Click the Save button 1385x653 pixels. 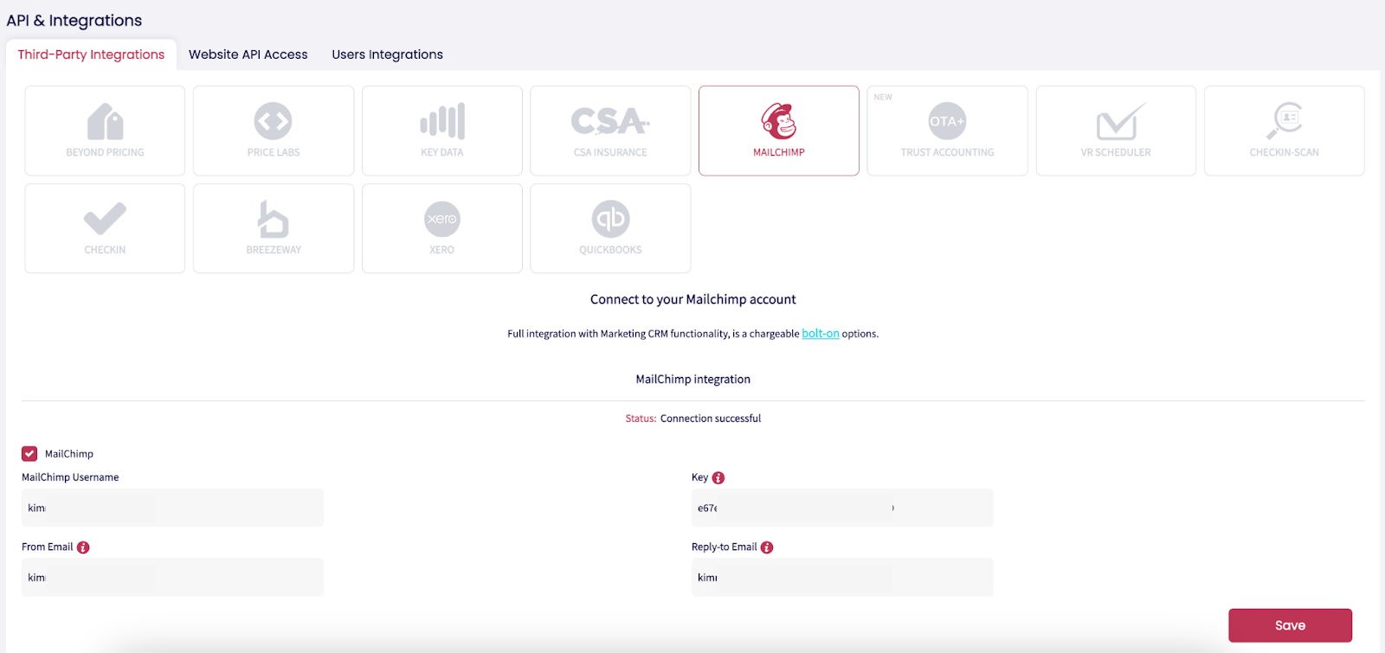[x=1290, y=625]
